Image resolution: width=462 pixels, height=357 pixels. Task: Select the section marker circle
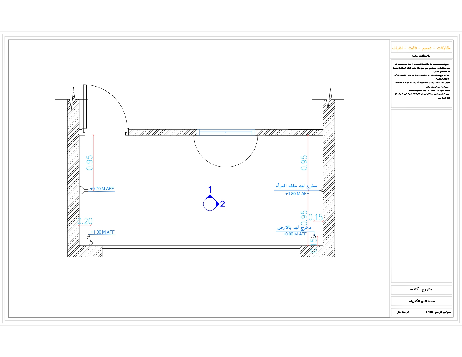[x=210, y=204]
